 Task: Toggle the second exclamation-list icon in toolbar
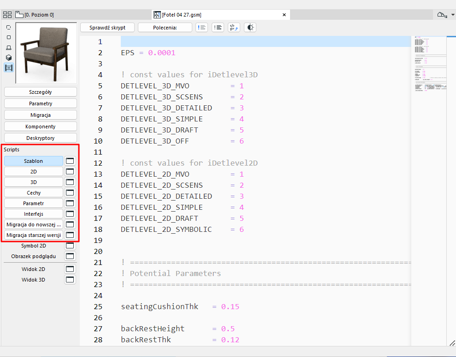(218, 27)
